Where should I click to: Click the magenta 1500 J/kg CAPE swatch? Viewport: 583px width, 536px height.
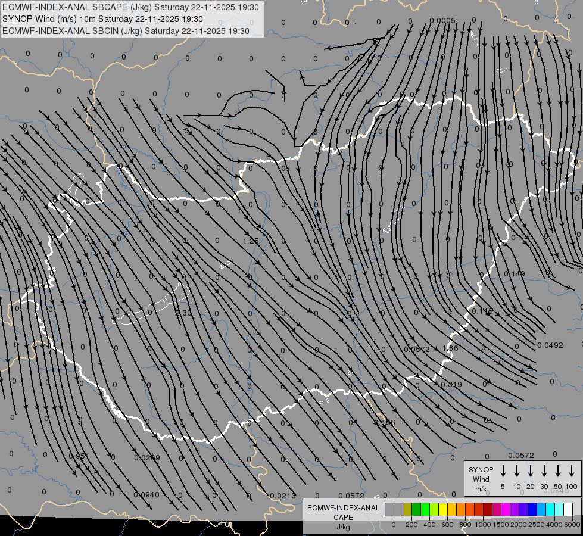[506, 510]
